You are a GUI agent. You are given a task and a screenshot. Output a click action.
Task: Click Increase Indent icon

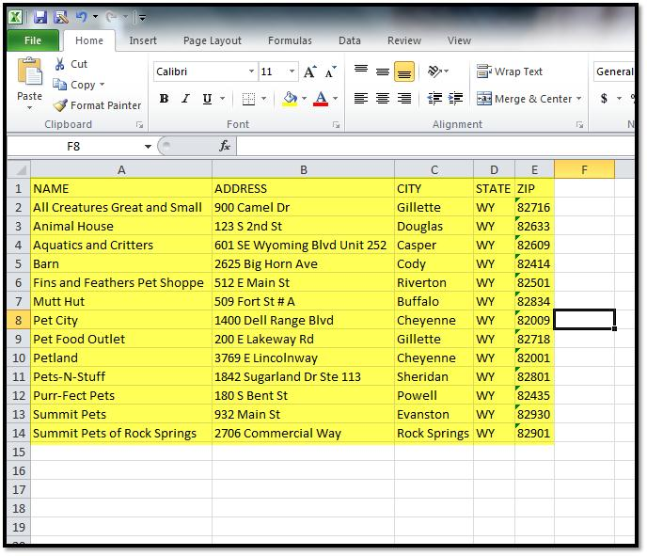pyautogui.click(x=455, y=99)
